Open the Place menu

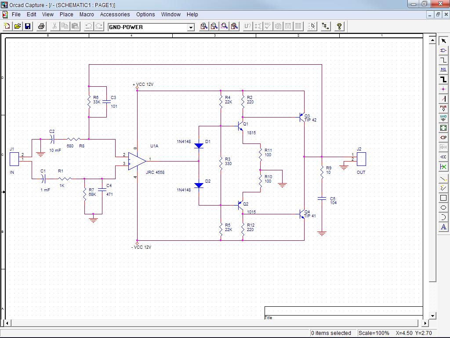pos(66,15)
